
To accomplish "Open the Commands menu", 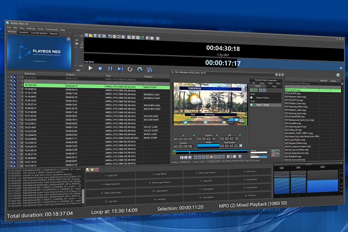I will click(52, 30).
